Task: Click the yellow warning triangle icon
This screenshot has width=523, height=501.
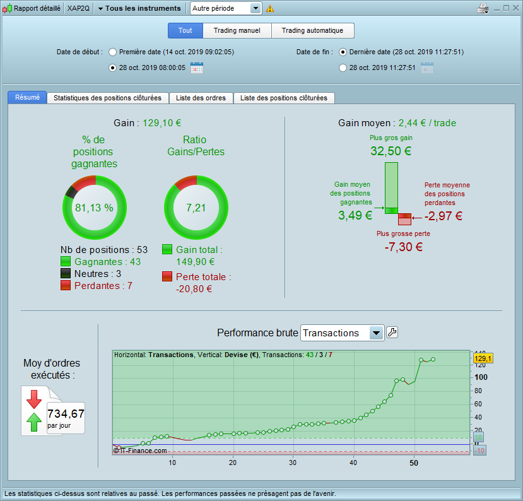Action: pos(270,9)
